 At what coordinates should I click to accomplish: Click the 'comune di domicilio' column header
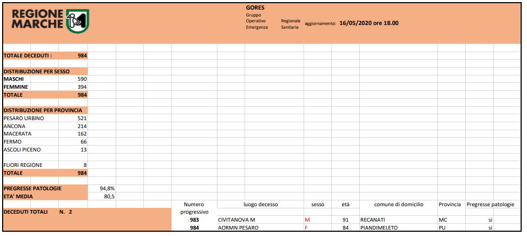click(x=399, y=204)
